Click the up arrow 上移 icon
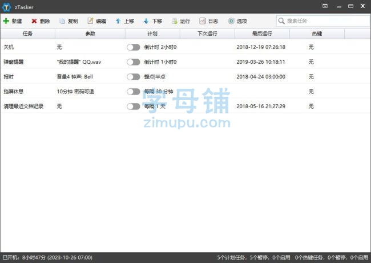371x263 pixels. (x=118, y=21)
